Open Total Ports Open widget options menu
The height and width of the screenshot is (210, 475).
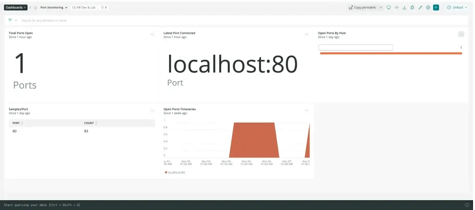152,35
